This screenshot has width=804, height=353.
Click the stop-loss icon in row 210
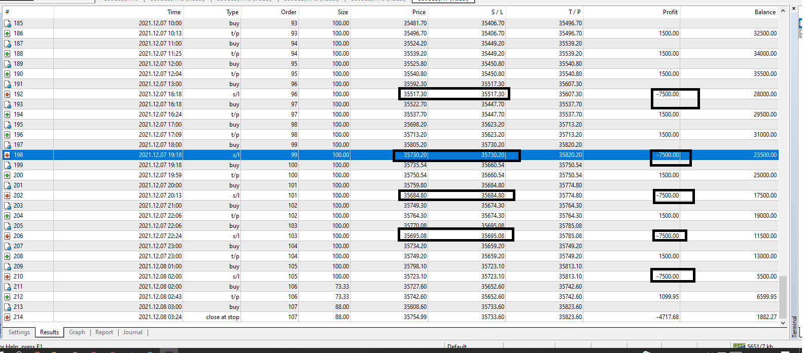tap(7, 277)
